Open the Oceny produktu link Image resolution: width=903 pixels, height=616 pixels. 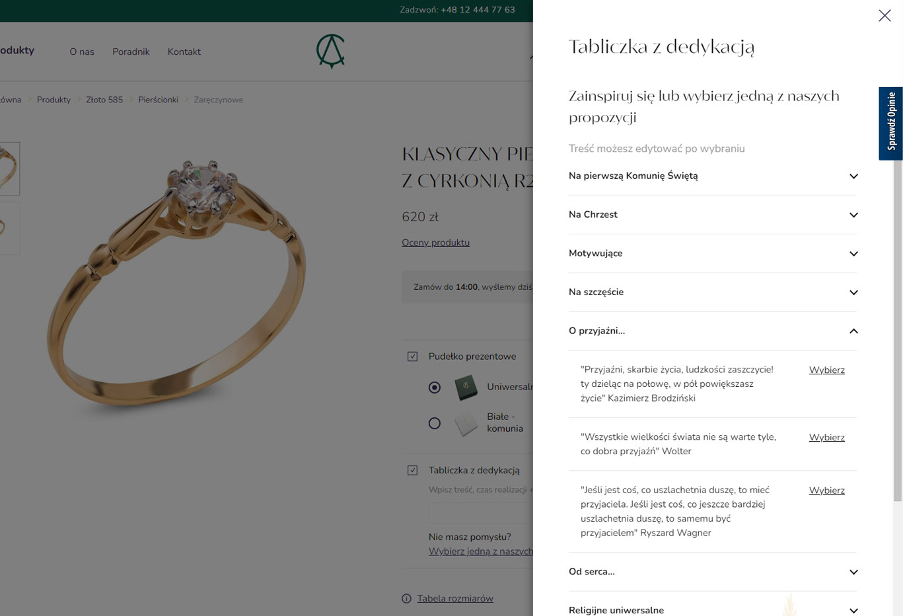tap(435, 243)
